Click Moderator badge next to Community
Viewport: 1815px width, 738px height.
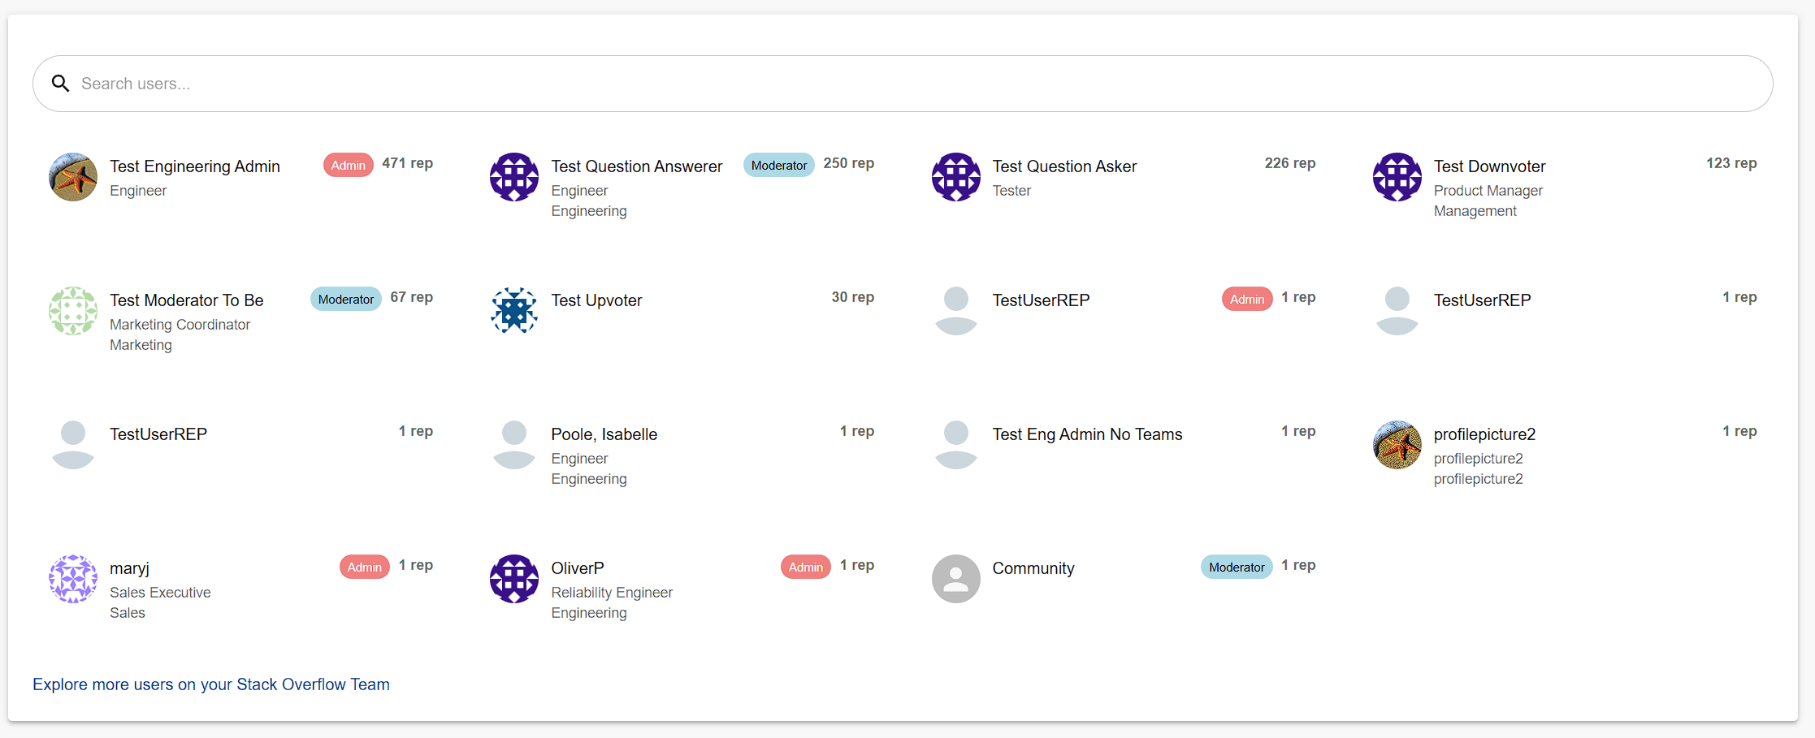click(x=1237, y=567)
